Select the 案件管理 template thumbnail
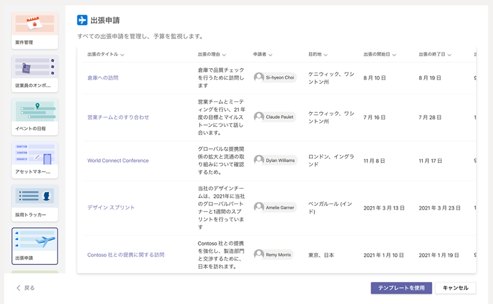 point(35,29)
